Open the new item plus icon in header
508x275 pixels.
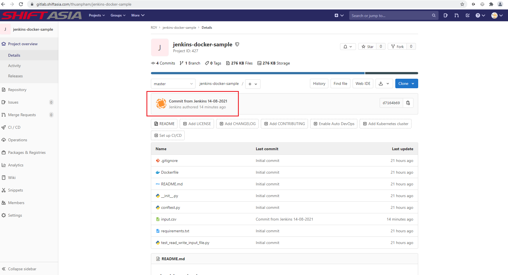click(x=339, y=16)
